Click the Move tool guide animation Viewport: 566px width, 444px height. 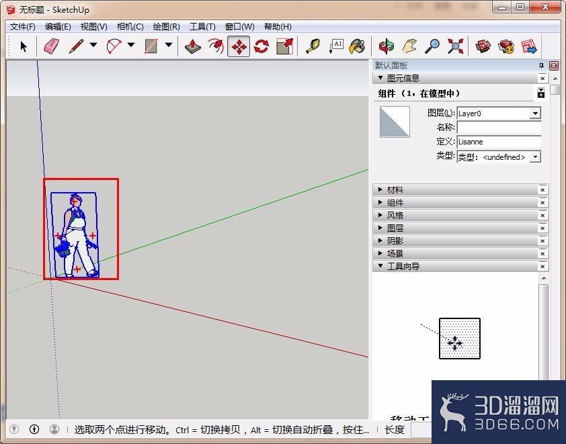460,339
